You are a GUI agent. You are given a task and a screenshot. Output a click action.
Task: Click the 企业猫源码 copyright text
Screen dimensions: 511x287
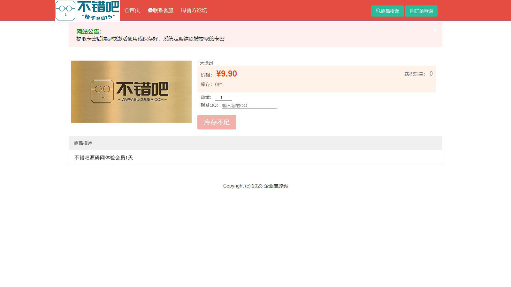click(276, 186)
